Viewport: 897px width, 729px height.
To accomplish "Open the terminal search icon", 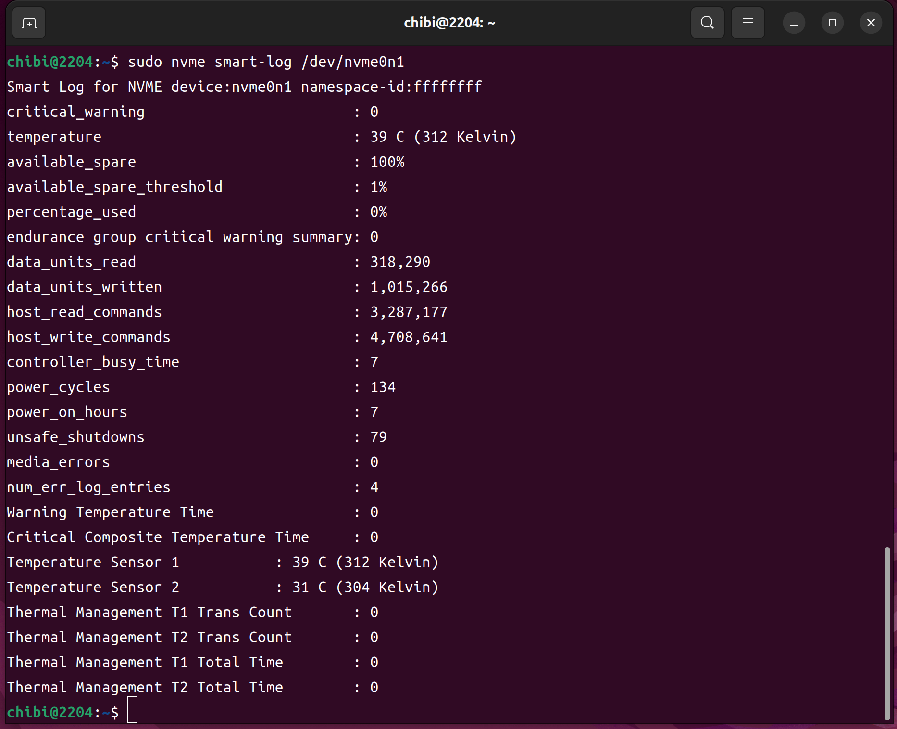I will [x=707, y=23].
